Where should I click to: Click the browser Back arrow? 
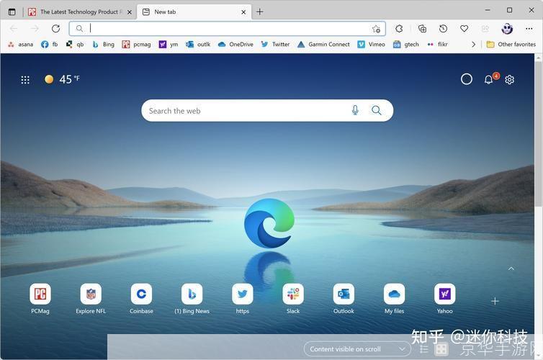(14, 28)
